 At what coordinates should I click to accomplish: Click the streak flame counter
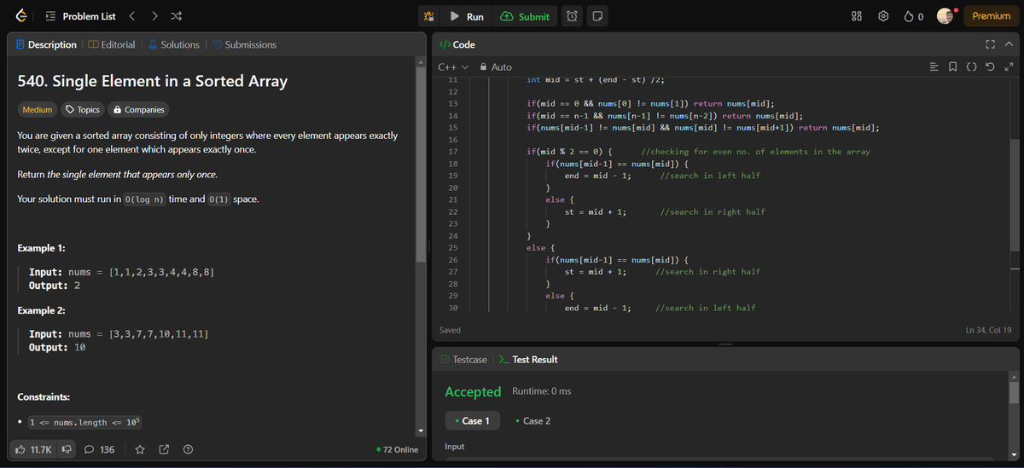click(914, 16)
